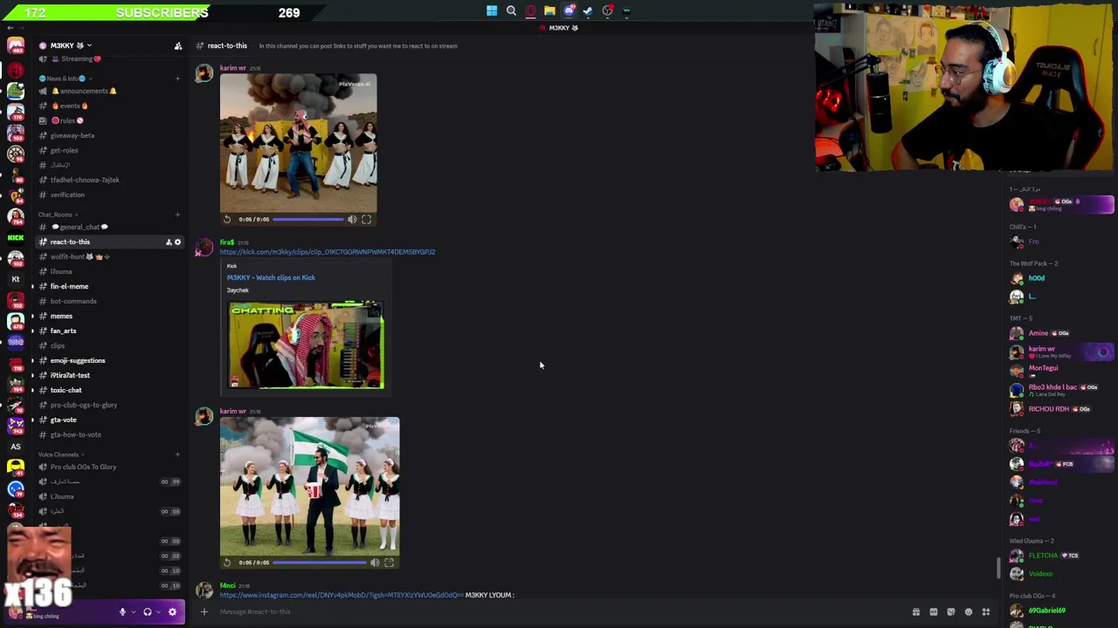1118x628 pixels.
Task: Create invite for react-to-this channel
Action: click(169, 242)
